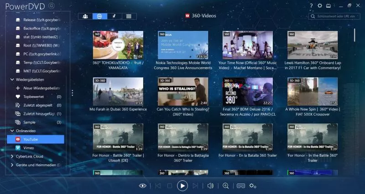
Task: Click the sidebar resize dots handle
Action: [73, 93]
